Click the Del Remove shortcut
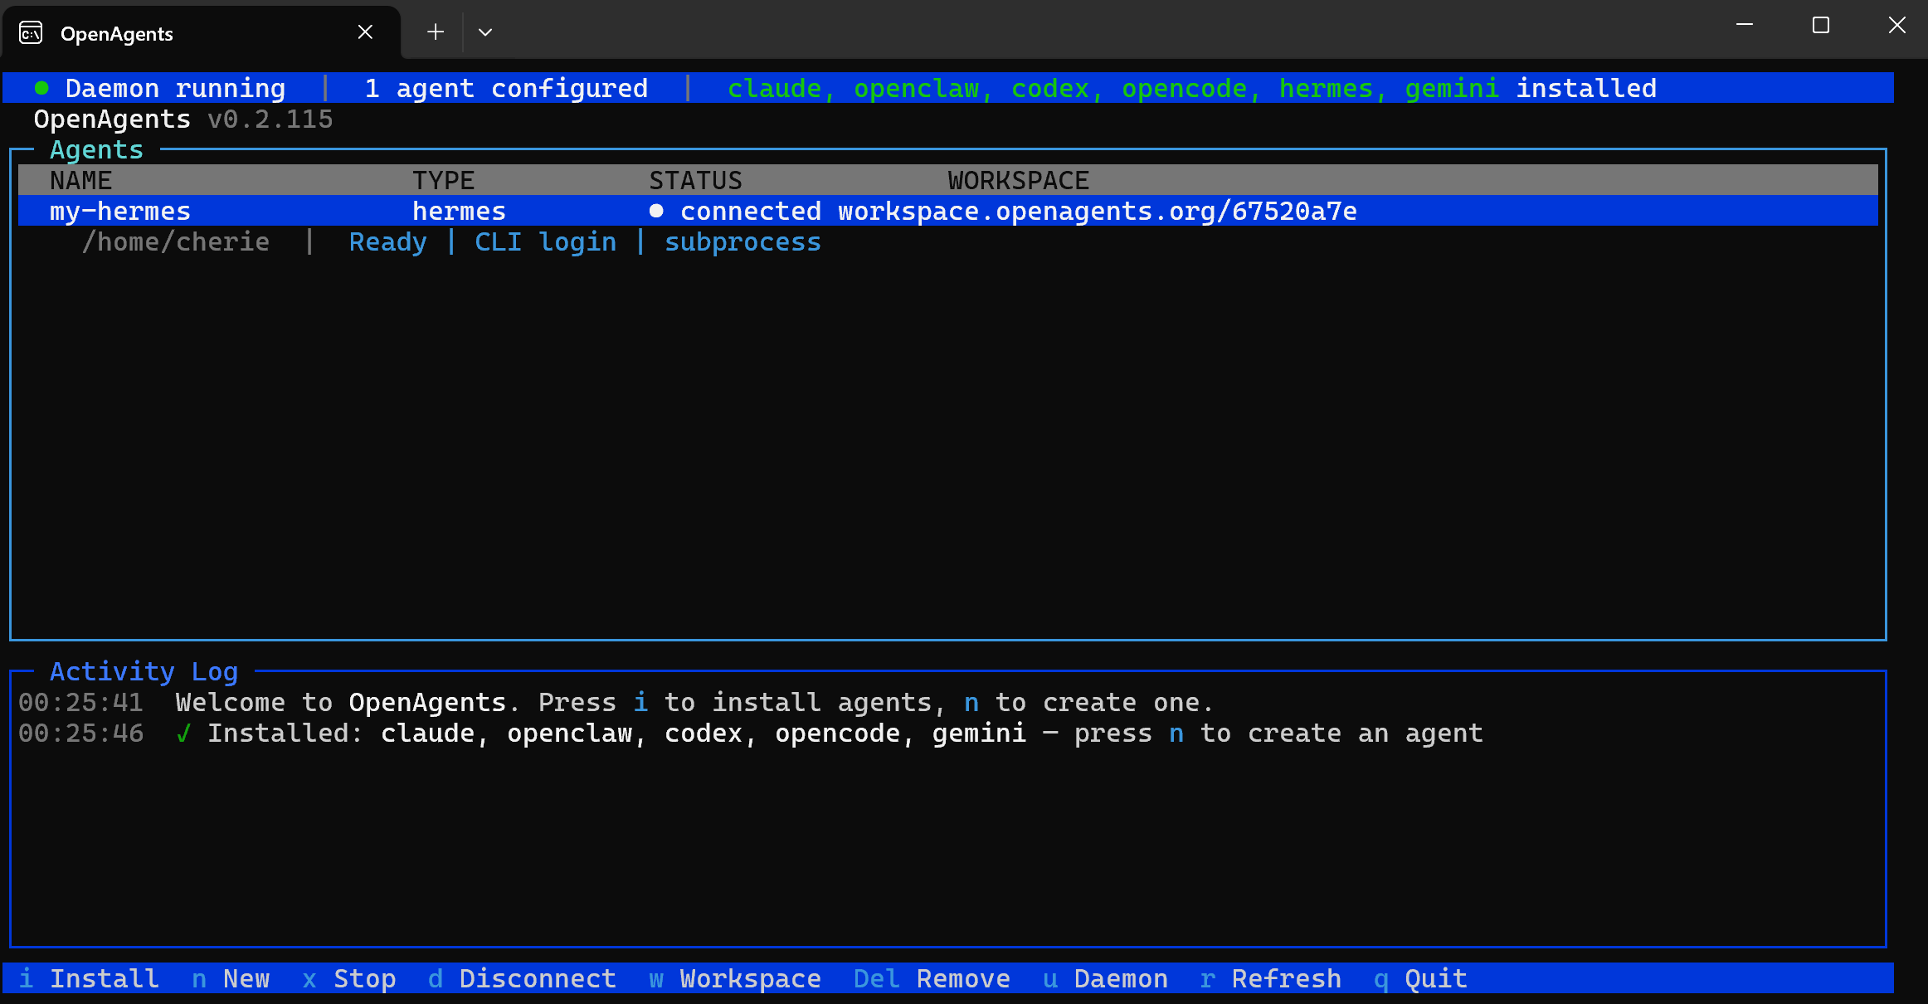The width and height of the screenshot is (1928, 1004). pyautogui.click(x=932, y=979)
